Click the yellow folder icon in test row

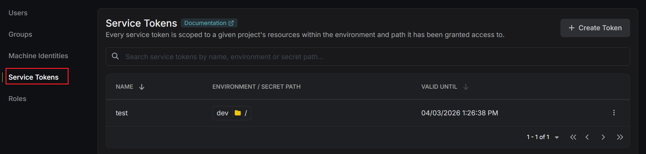click(238, 113)
